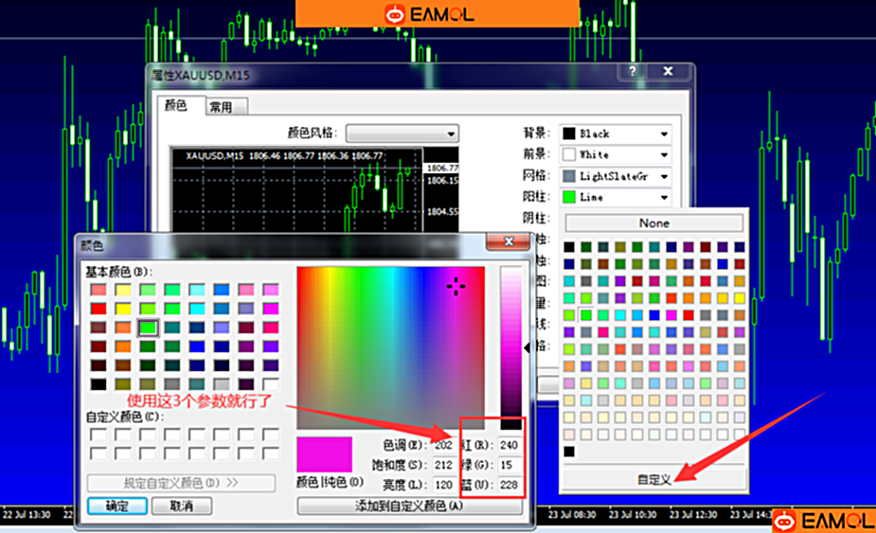Expand the 网格 LightSlateGray dropdown
This screenshot has height=533, width=876.
(x=616, y=176)
